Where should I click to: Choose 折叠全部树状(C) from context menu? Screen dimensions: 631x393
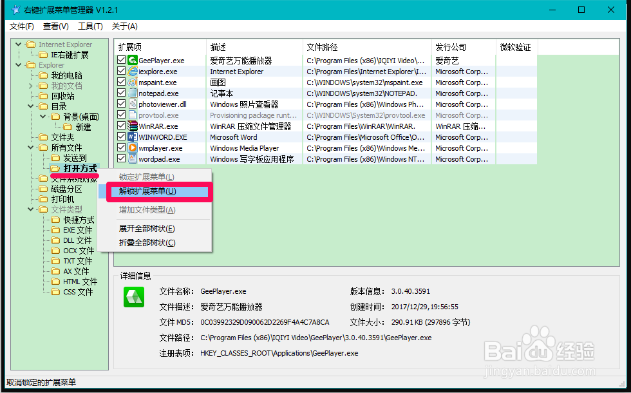155,243
